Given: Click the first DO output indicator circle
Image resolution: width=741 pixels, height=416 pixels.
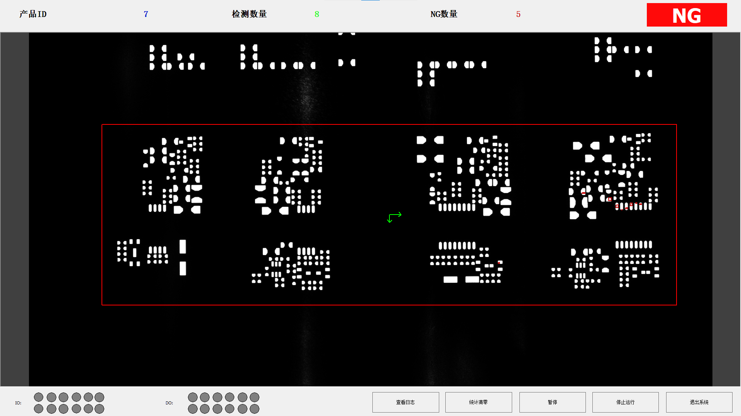Looking at the screenshot, I should click(x=193, y=397).
